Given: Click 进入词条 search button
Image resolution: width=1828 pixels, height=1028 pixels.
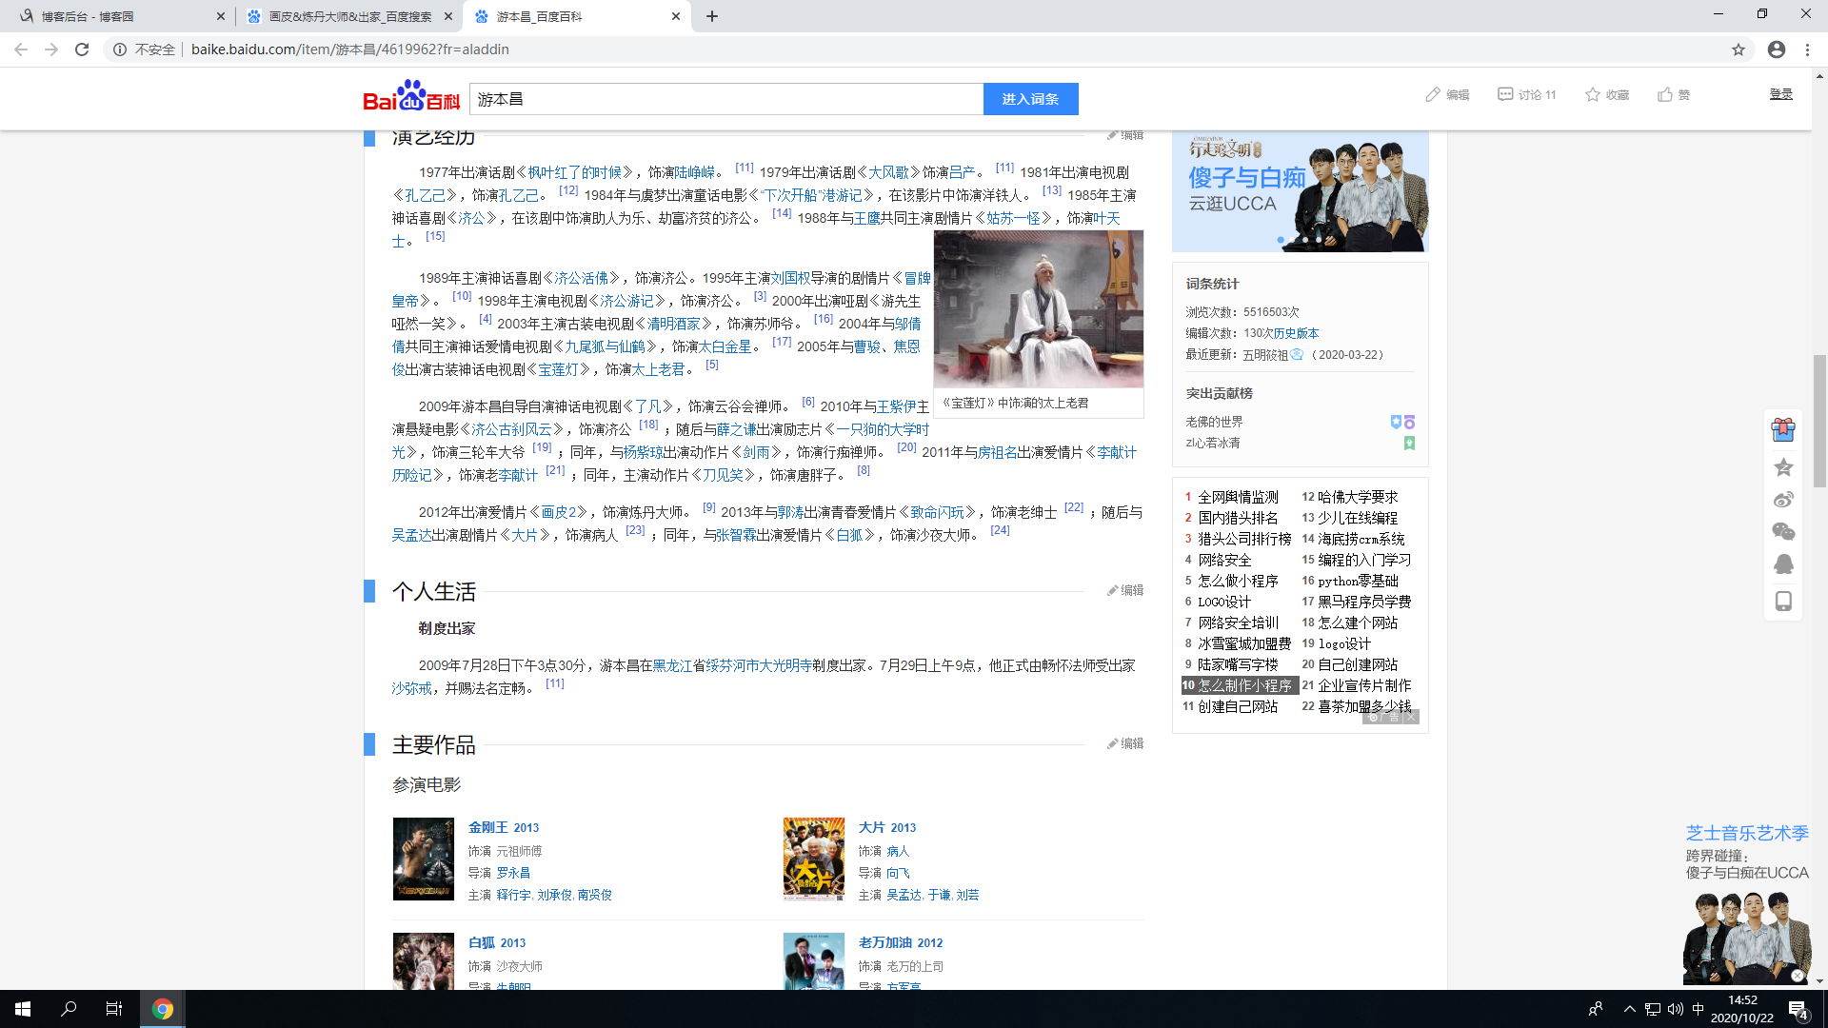Looking at the screenshot, I should [1030, 99].
